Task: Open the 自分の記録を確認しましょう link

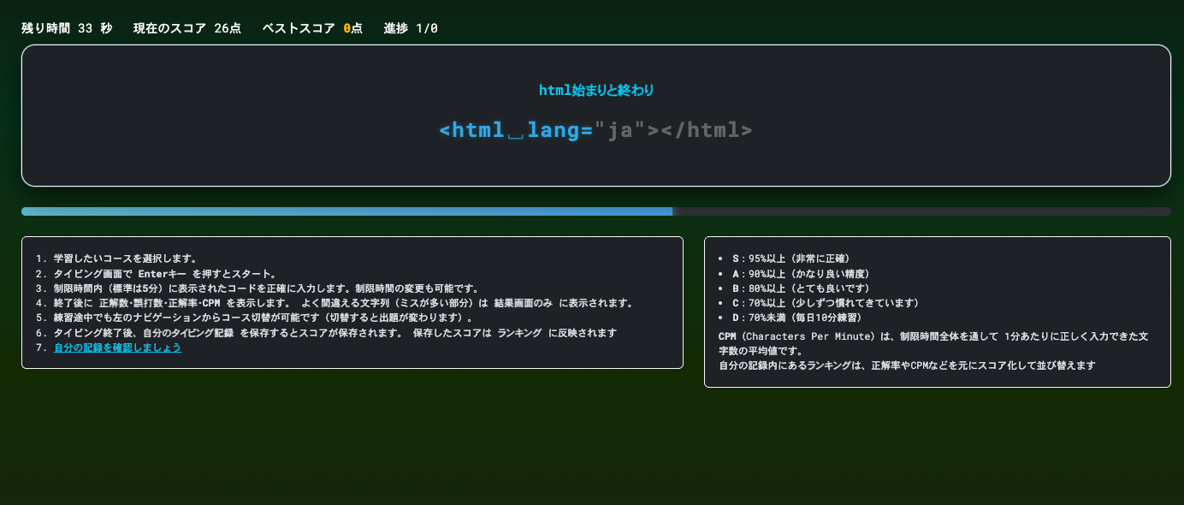Action: click(117, 348)
